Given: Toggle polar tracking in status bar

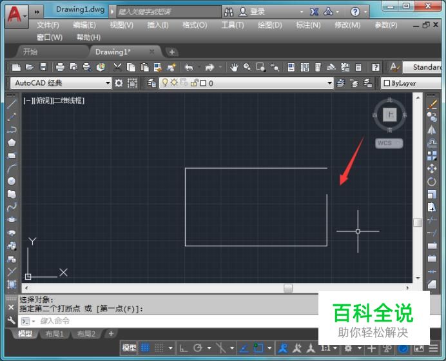Looking at the screenshot, I should pos(198,348).
